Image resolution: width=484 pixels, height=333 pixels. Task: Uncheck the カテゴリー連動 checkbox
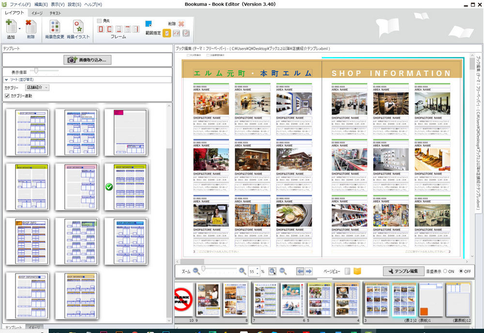[7, 96]
